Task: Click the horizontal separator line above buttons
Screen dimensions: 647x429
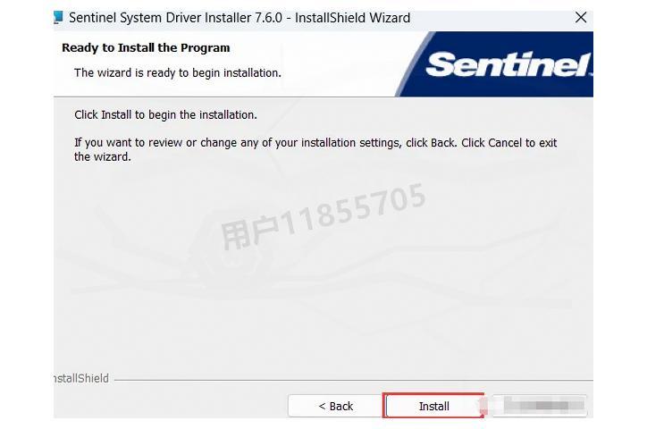Action: point(354,380)
